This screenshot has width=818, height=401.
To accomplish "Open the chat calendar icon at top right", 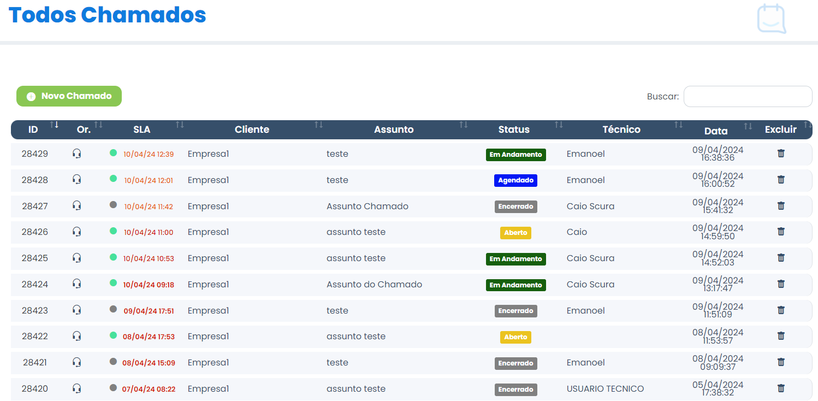I will coord(771,19).
